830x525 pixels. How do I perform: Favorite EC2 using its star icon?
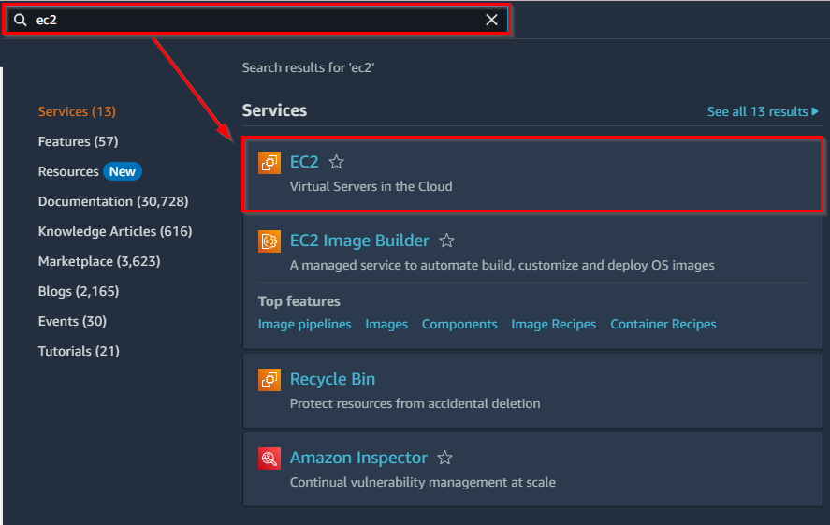point(337,163)
